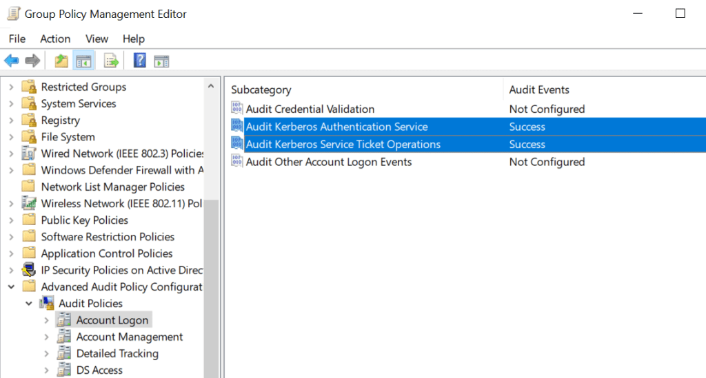706x378 pixels.
Task: Expand the Account Management node arrow
Action: click(46, 337)
